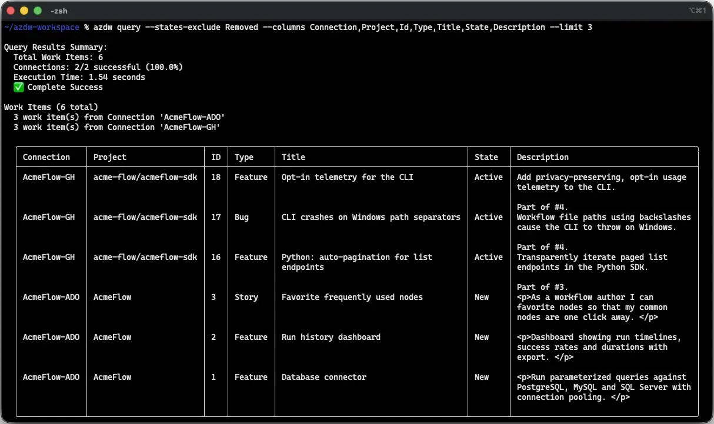Click the Active state in the Bug row
Viewport: 714px width, 424px height.
(x=489, y=217)
